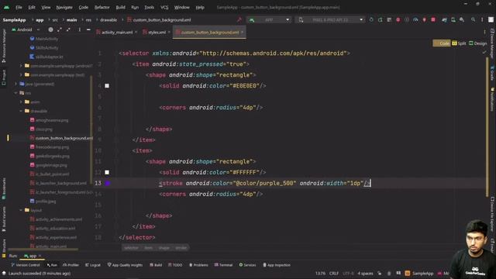Image resolution: width=496 pixels, height=279 pixels.
Task: Click Apply Changes and Restart Activity icon
Action: tap(381, 19)
